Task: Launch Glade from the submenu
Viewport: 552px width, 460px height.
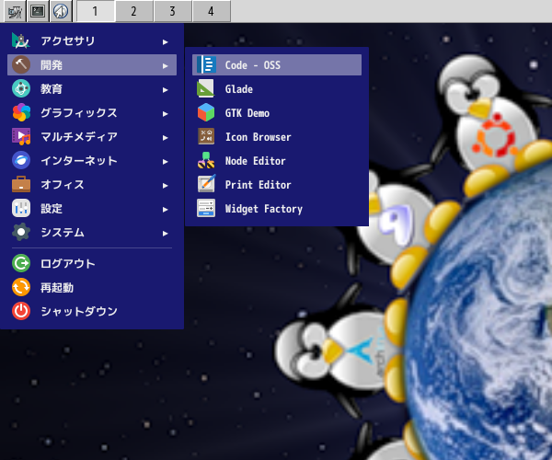Action: click(277, 88)
